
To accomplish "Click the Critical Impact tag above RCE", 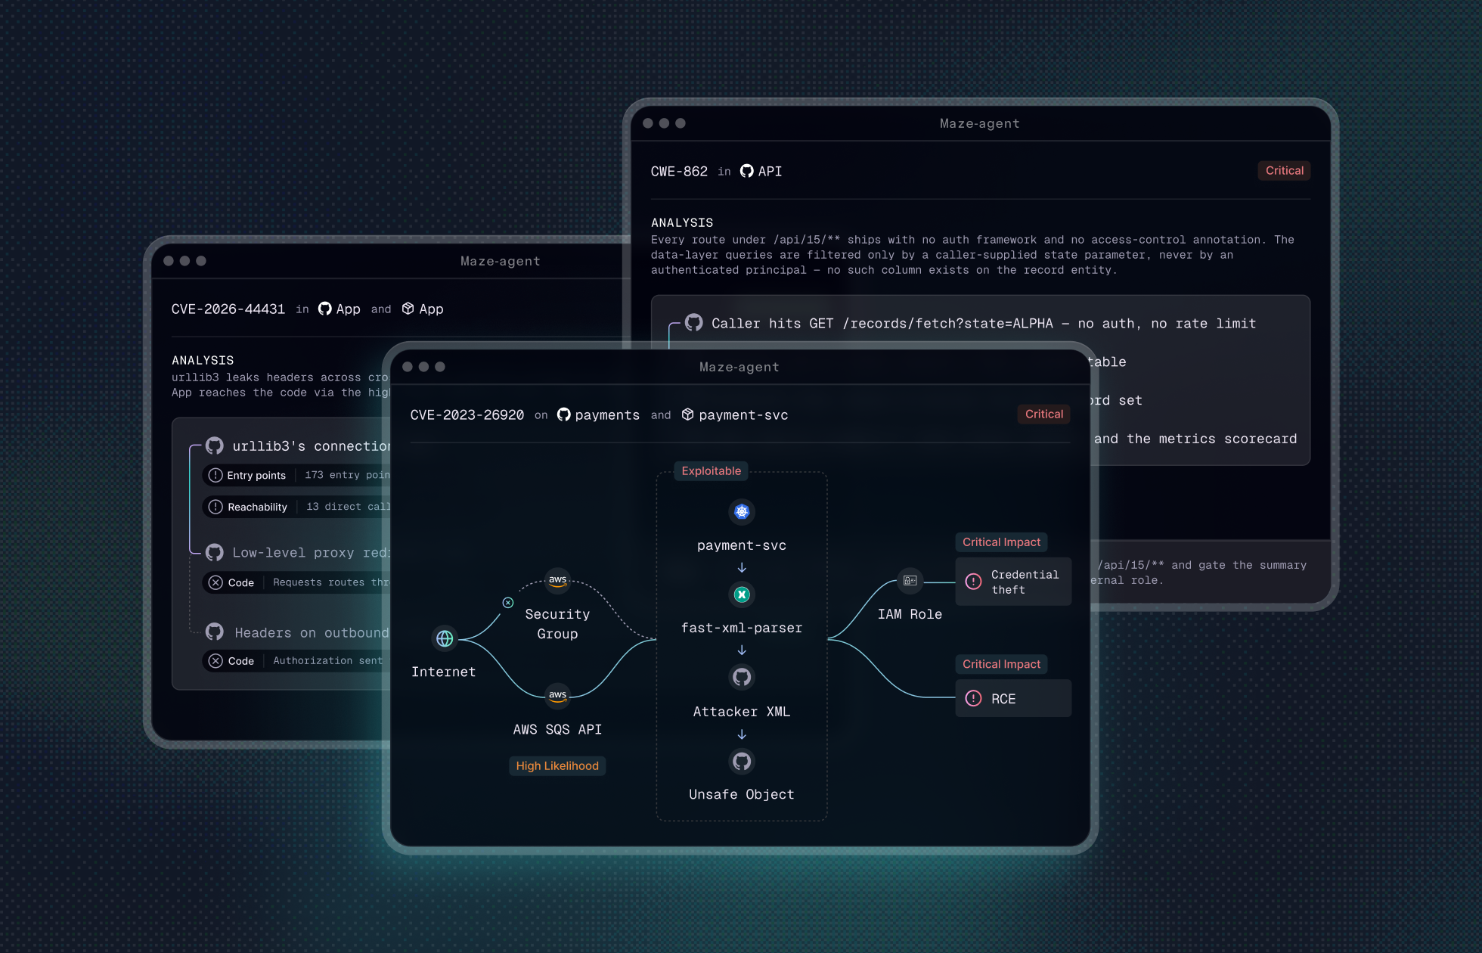I will pyautogui.click(x=1001, y=663).
